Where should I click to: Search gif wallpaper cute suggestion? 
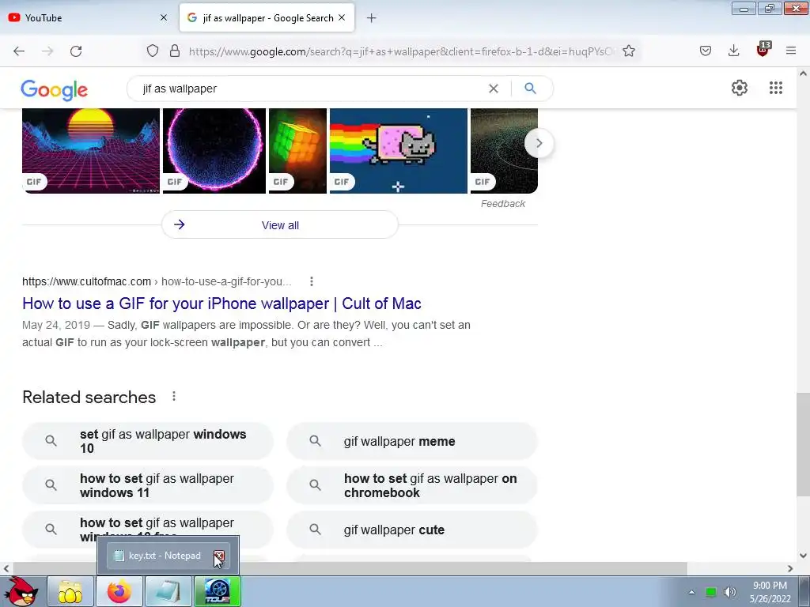point(412,530)
